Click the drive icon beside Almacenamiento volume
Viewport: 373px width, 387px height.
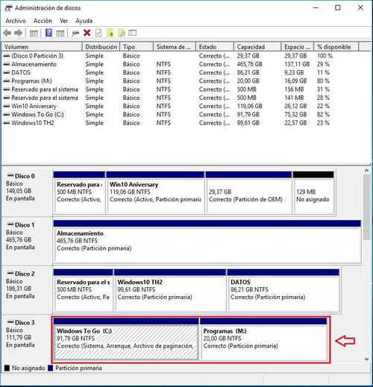[7, 64]
